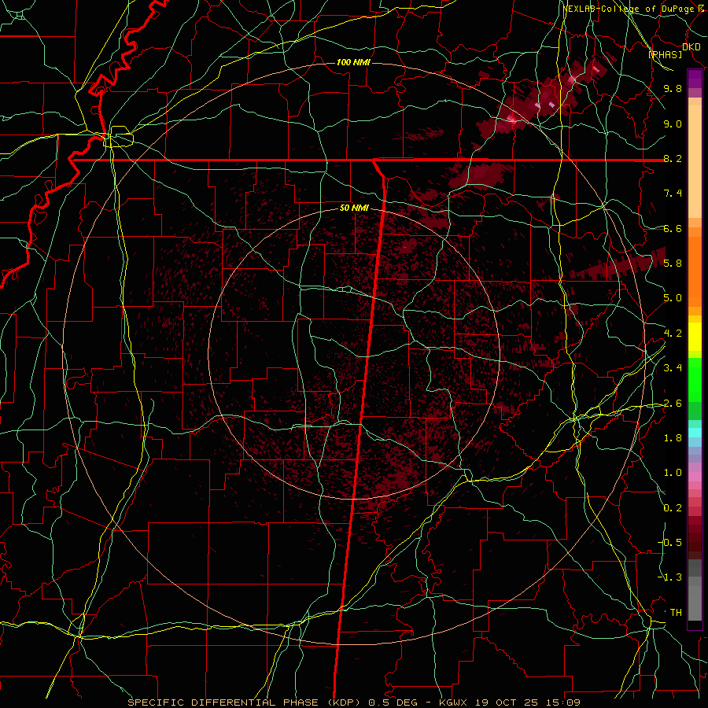This screenshot has width=708, height=708.
Task: Click the 50 NMI range ring label
Action: 354,208
